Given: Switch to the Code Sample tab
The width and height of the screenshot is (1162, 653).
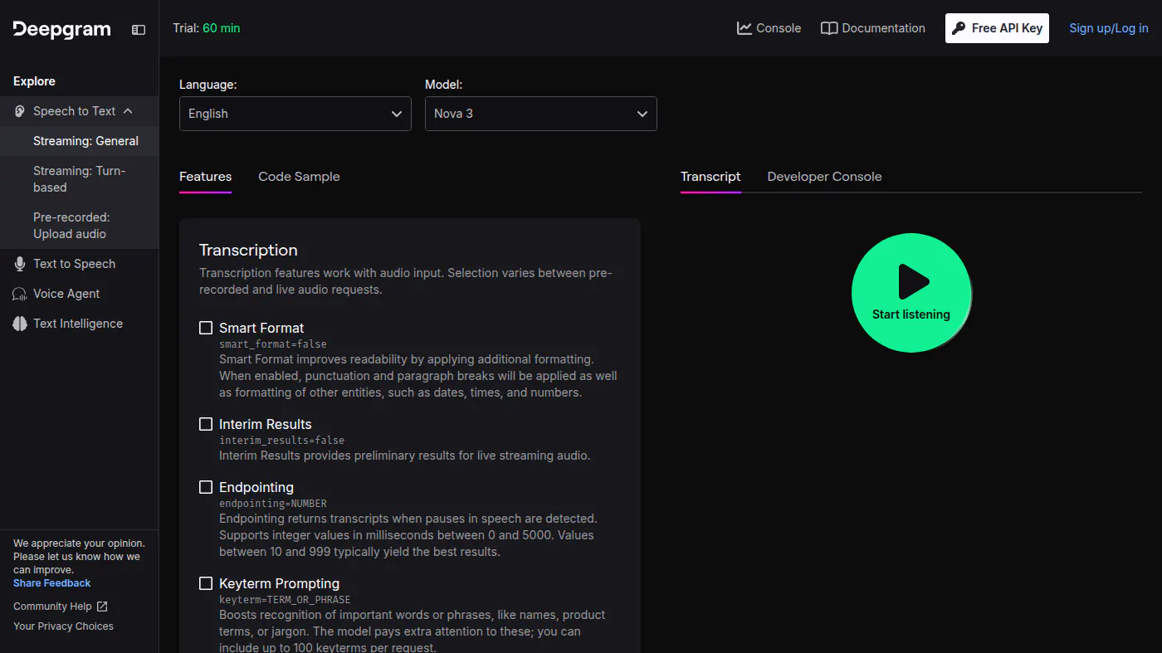Looking at the screenshot, I should point(299,177).
